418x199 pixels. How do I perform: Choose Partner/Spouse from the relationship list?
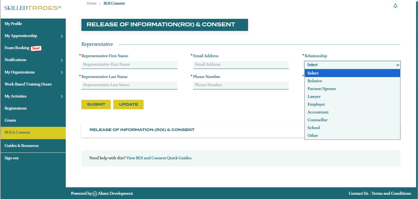322,89
